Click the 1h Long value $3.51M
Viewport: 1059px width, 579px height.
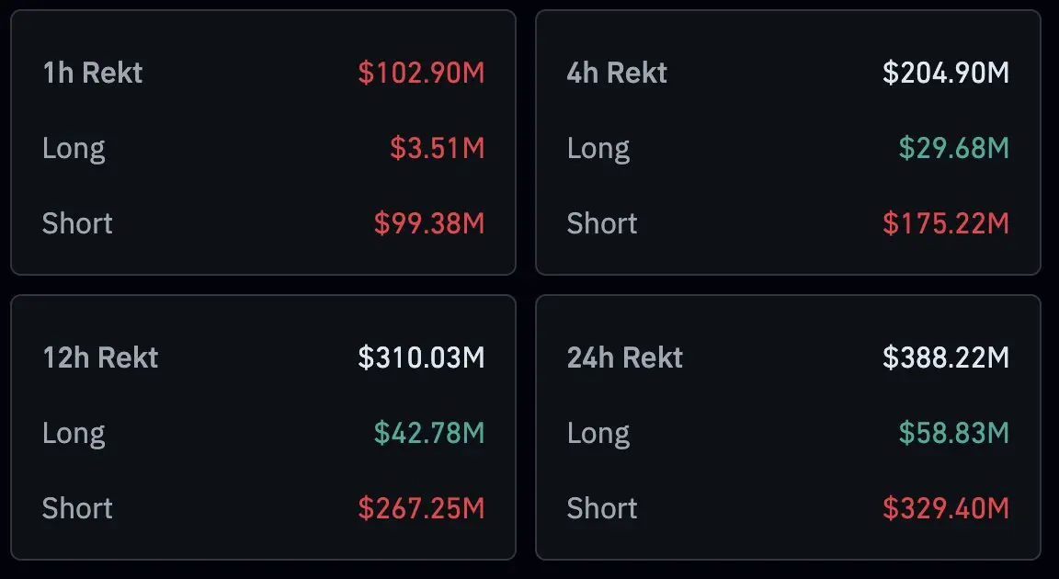pyautogui.click(x=437, y=148)
